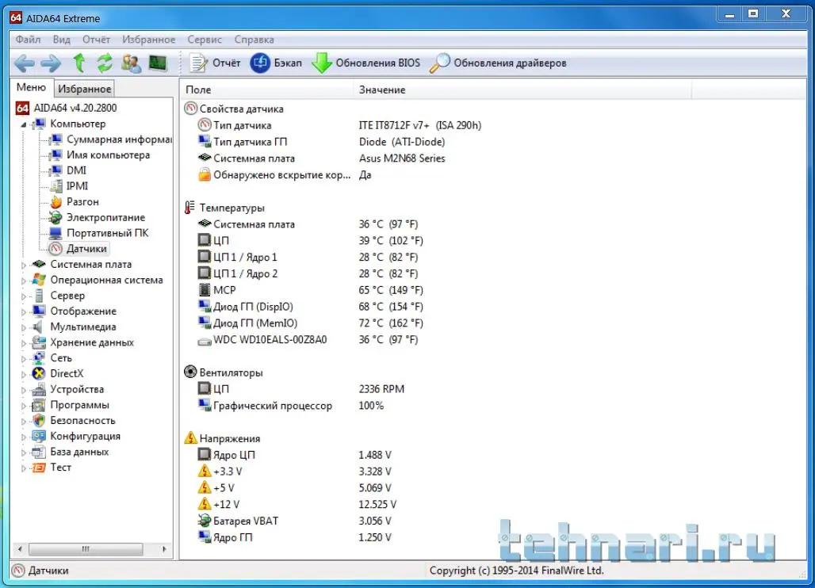Click the Значение column header

[x=382, y=90]
